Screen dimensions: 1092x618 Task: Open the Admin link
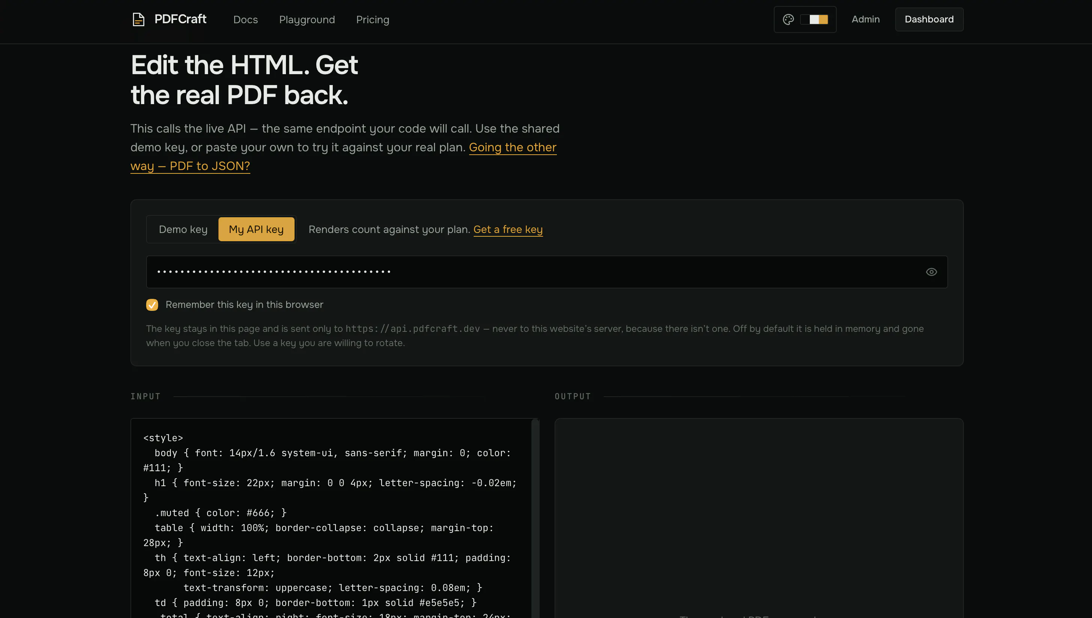pyautogui.click(x=865, y=19)
